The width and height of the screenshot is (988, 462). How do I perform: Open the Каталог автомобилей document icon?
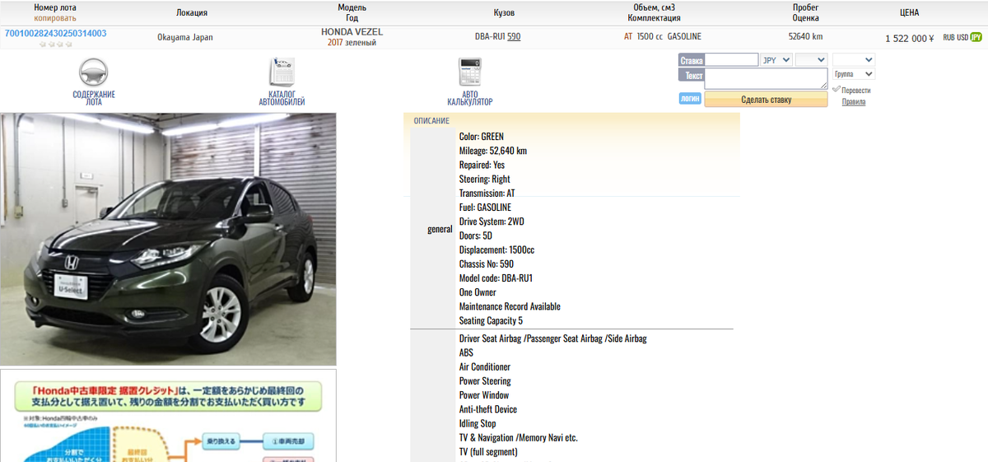pyautogui.click(x=282, y=72)
